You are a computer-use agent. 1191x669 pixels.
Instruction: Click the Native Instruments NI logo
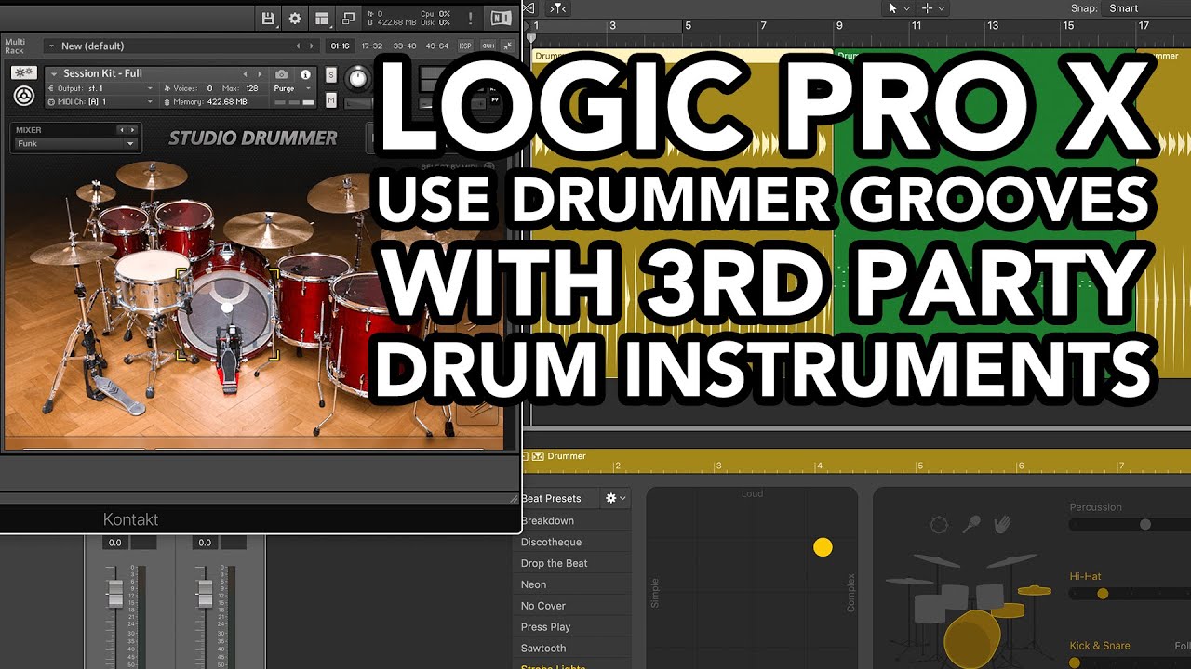click(x=501, y=18)
